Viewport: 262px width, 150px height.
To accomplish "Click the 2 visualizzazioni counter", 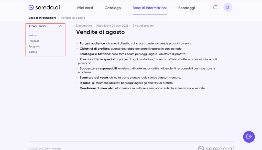I will pos(143,26).
